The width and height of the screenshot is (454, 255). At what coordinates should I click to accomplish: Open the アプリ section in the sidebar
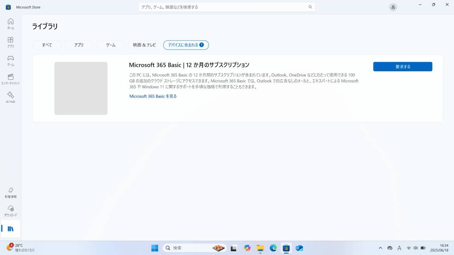coord(11,42)
